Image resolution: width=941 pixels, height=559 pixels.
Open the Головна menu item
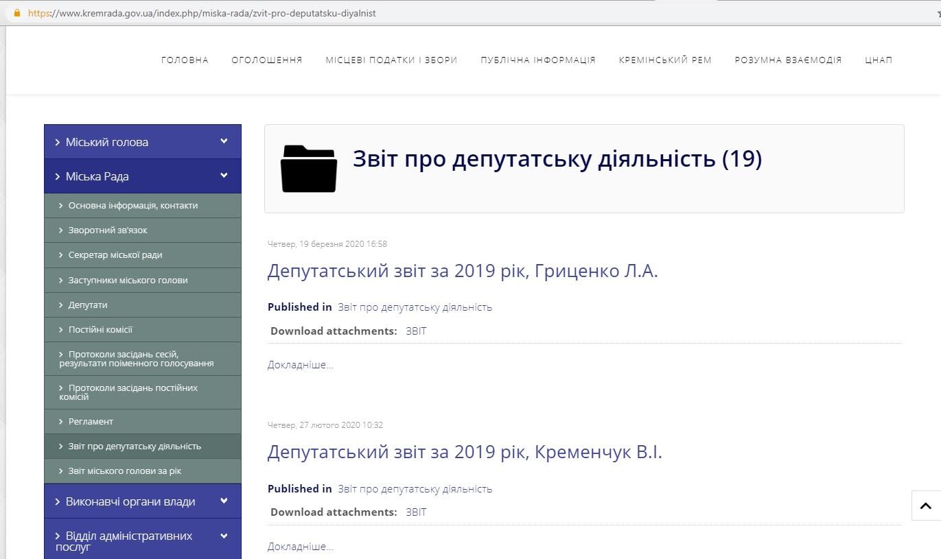point(185,60)
